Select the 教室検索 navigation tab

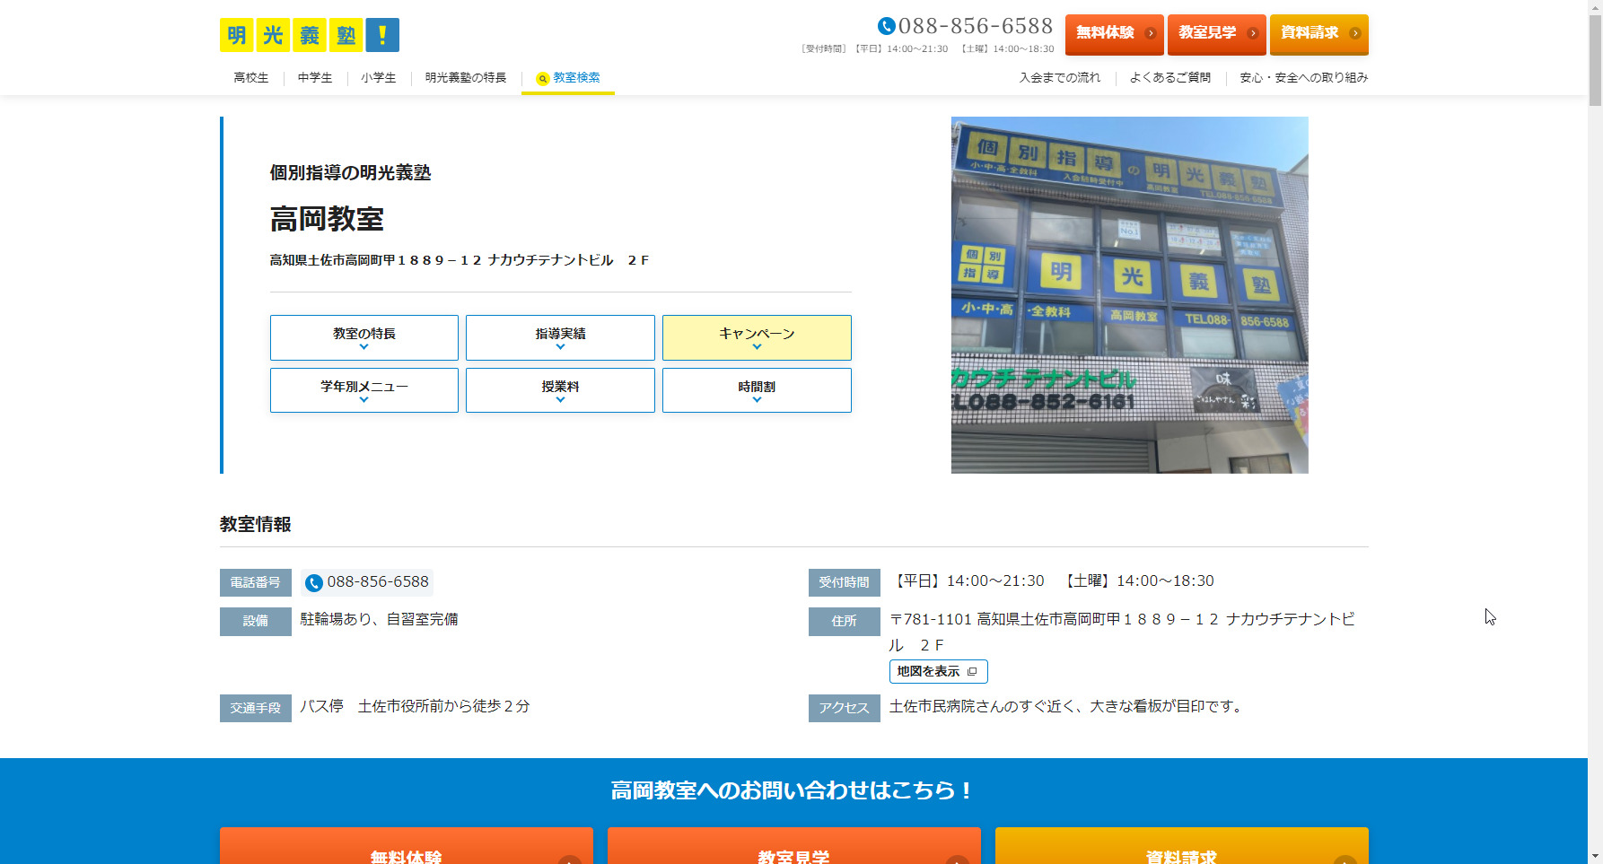click(x=568, y=78)
